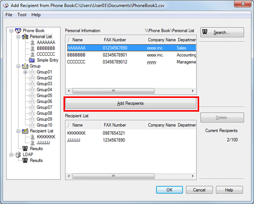Image resolution: width=254 pixels, height=204 pixels.
Task: Click the Group node icon
Action: [25, 66]
